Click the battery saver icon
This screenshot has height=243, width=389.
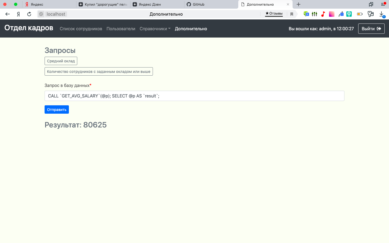(360, 14)
